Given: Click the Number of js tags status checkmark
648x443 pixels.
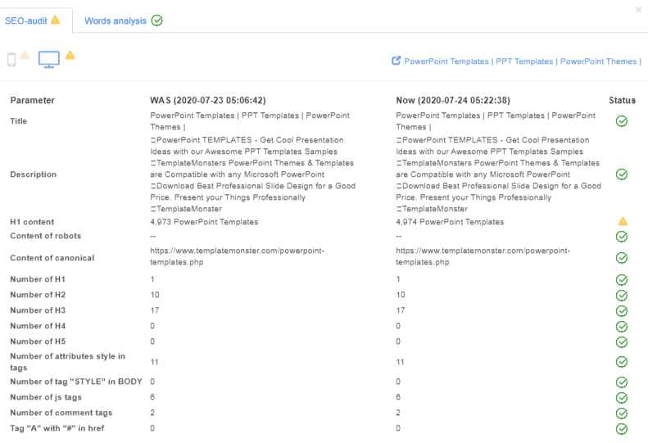Looking at the screenshot, I should click(x=622, y=397).
